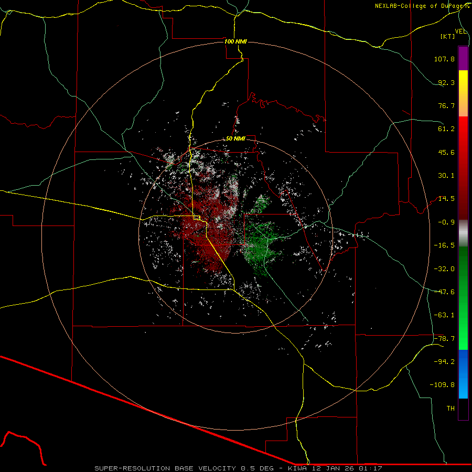Click the black TH segment of the color bar
The width and height of the screenshot is (472, 472).
pyautogui.click(x=463, y=409)
